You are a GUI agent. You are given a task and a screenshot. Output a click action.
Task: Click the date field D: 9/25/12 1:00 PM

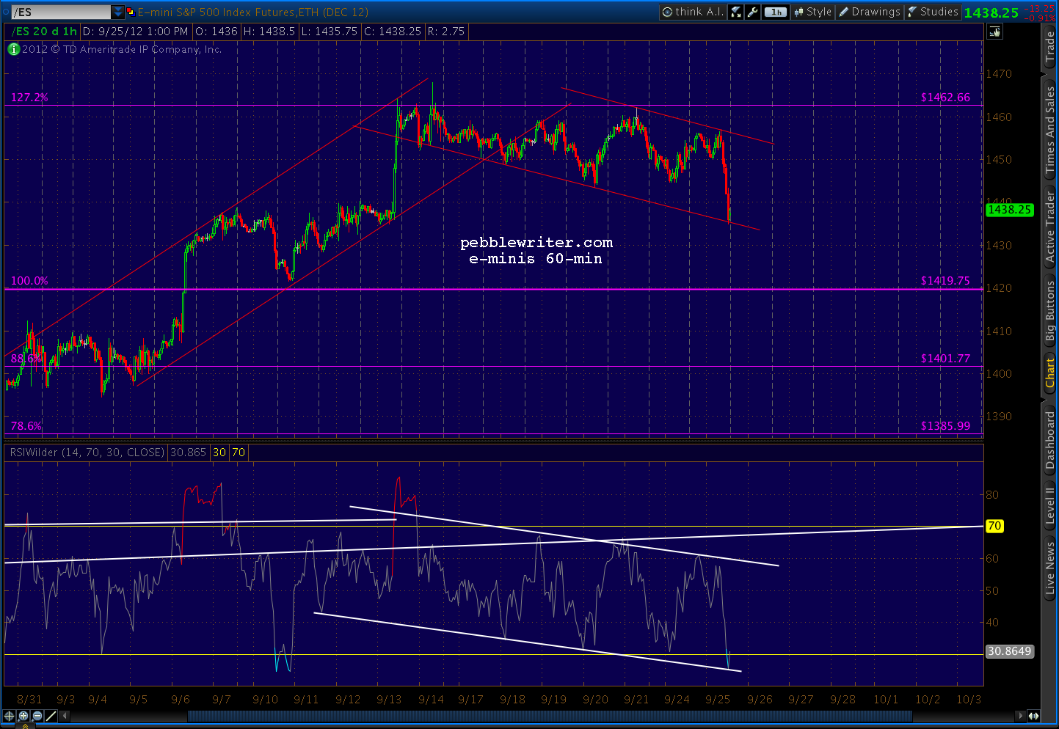[x=135, y=32]
